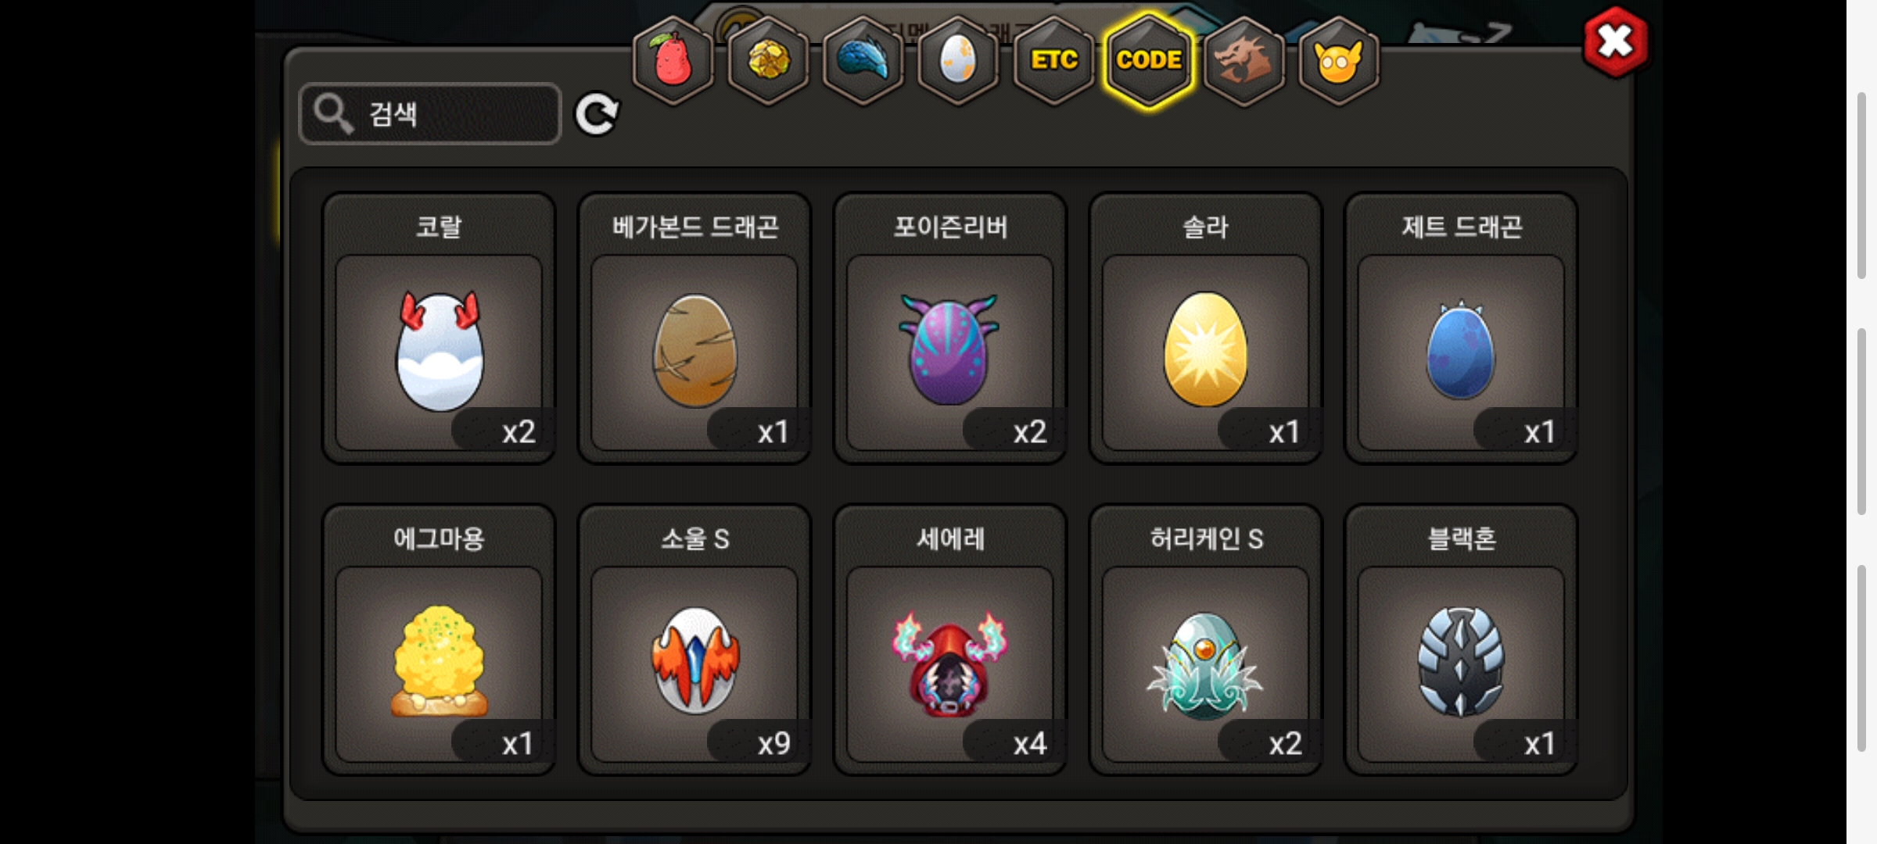Screen dimensions: 1877x844
Task: Close the inventory with red X
Action: [x=1615, y=42]
